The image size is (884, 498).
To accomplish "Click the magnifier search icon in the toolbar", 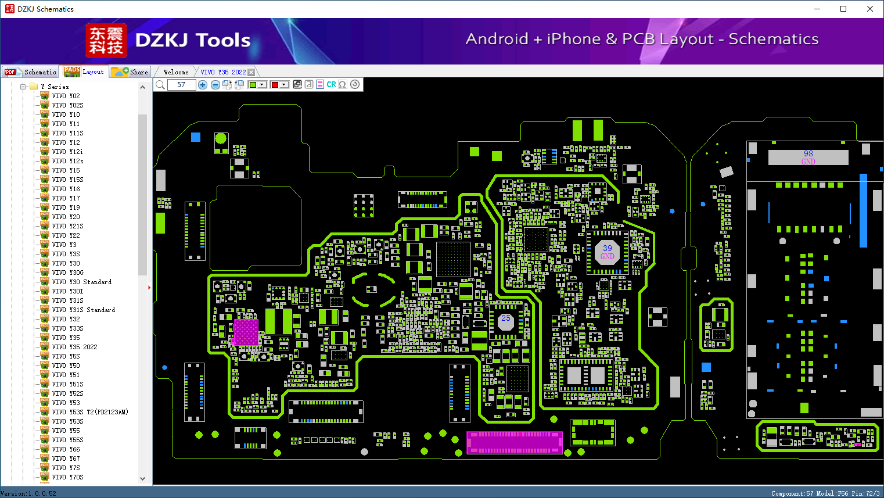I will pyautogui.click(x=160, y=85).
